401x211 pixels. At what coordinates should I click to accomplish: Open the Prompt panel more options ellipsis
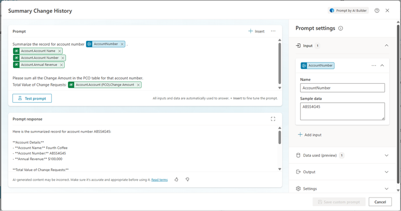(x=273, y=31)
